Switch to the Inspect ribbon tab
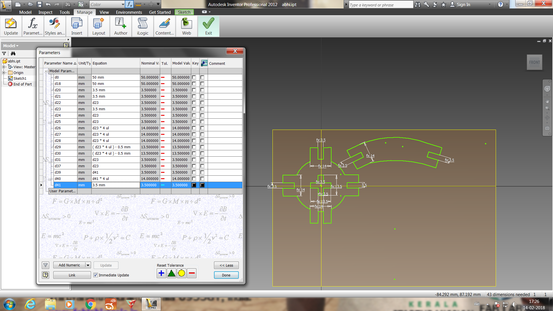 pyautogui.click(x=45, y=12)
